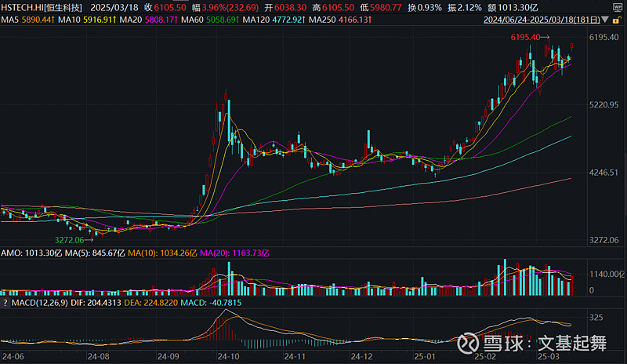This screenshot has width=627, height=364.
Task: Click the 振2.12% amplitude value in header
Action: (x=465, y=8)
